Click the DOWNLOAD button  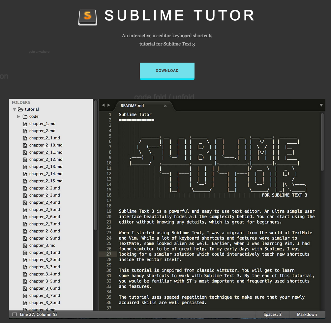(167, 71)
